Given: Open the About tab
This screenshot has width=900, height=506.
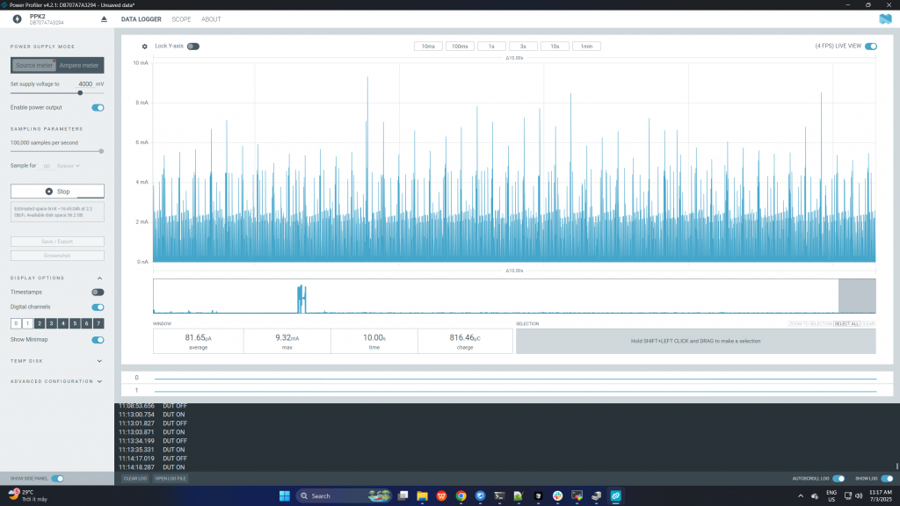Looking at the screenshot, I should pos(211,18).
